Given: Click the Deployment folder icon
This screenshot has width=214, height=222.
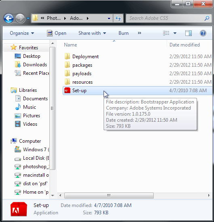Looking at the screenshot, I should [67, 56].
